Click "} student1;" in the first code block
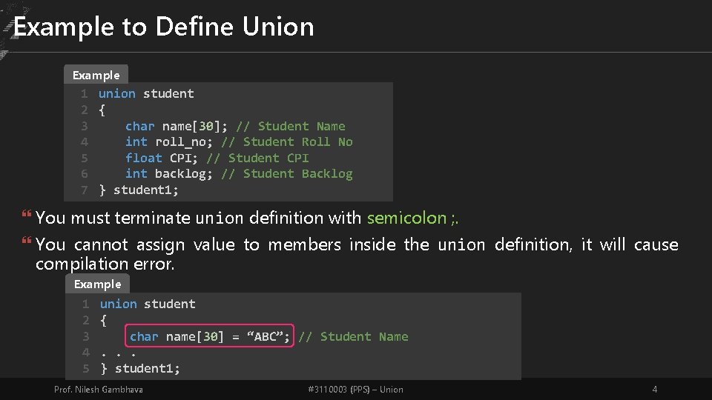The image size is (712, 400). (139, 190)
